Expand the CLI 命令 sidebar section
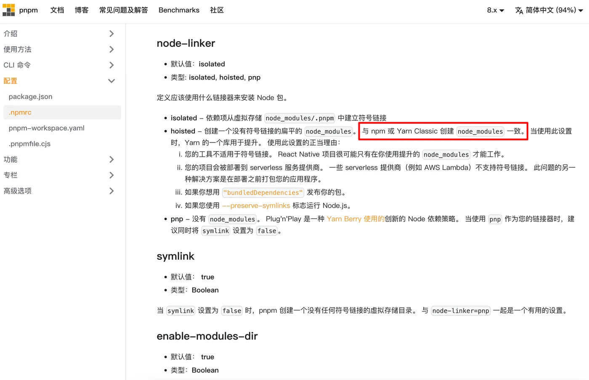This screenshot has height=380, width=589. tap(111, 65)
